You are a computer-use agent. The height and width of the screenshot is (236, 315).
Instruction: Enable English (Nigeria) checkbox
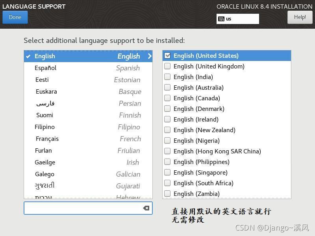tap(167, 140)
